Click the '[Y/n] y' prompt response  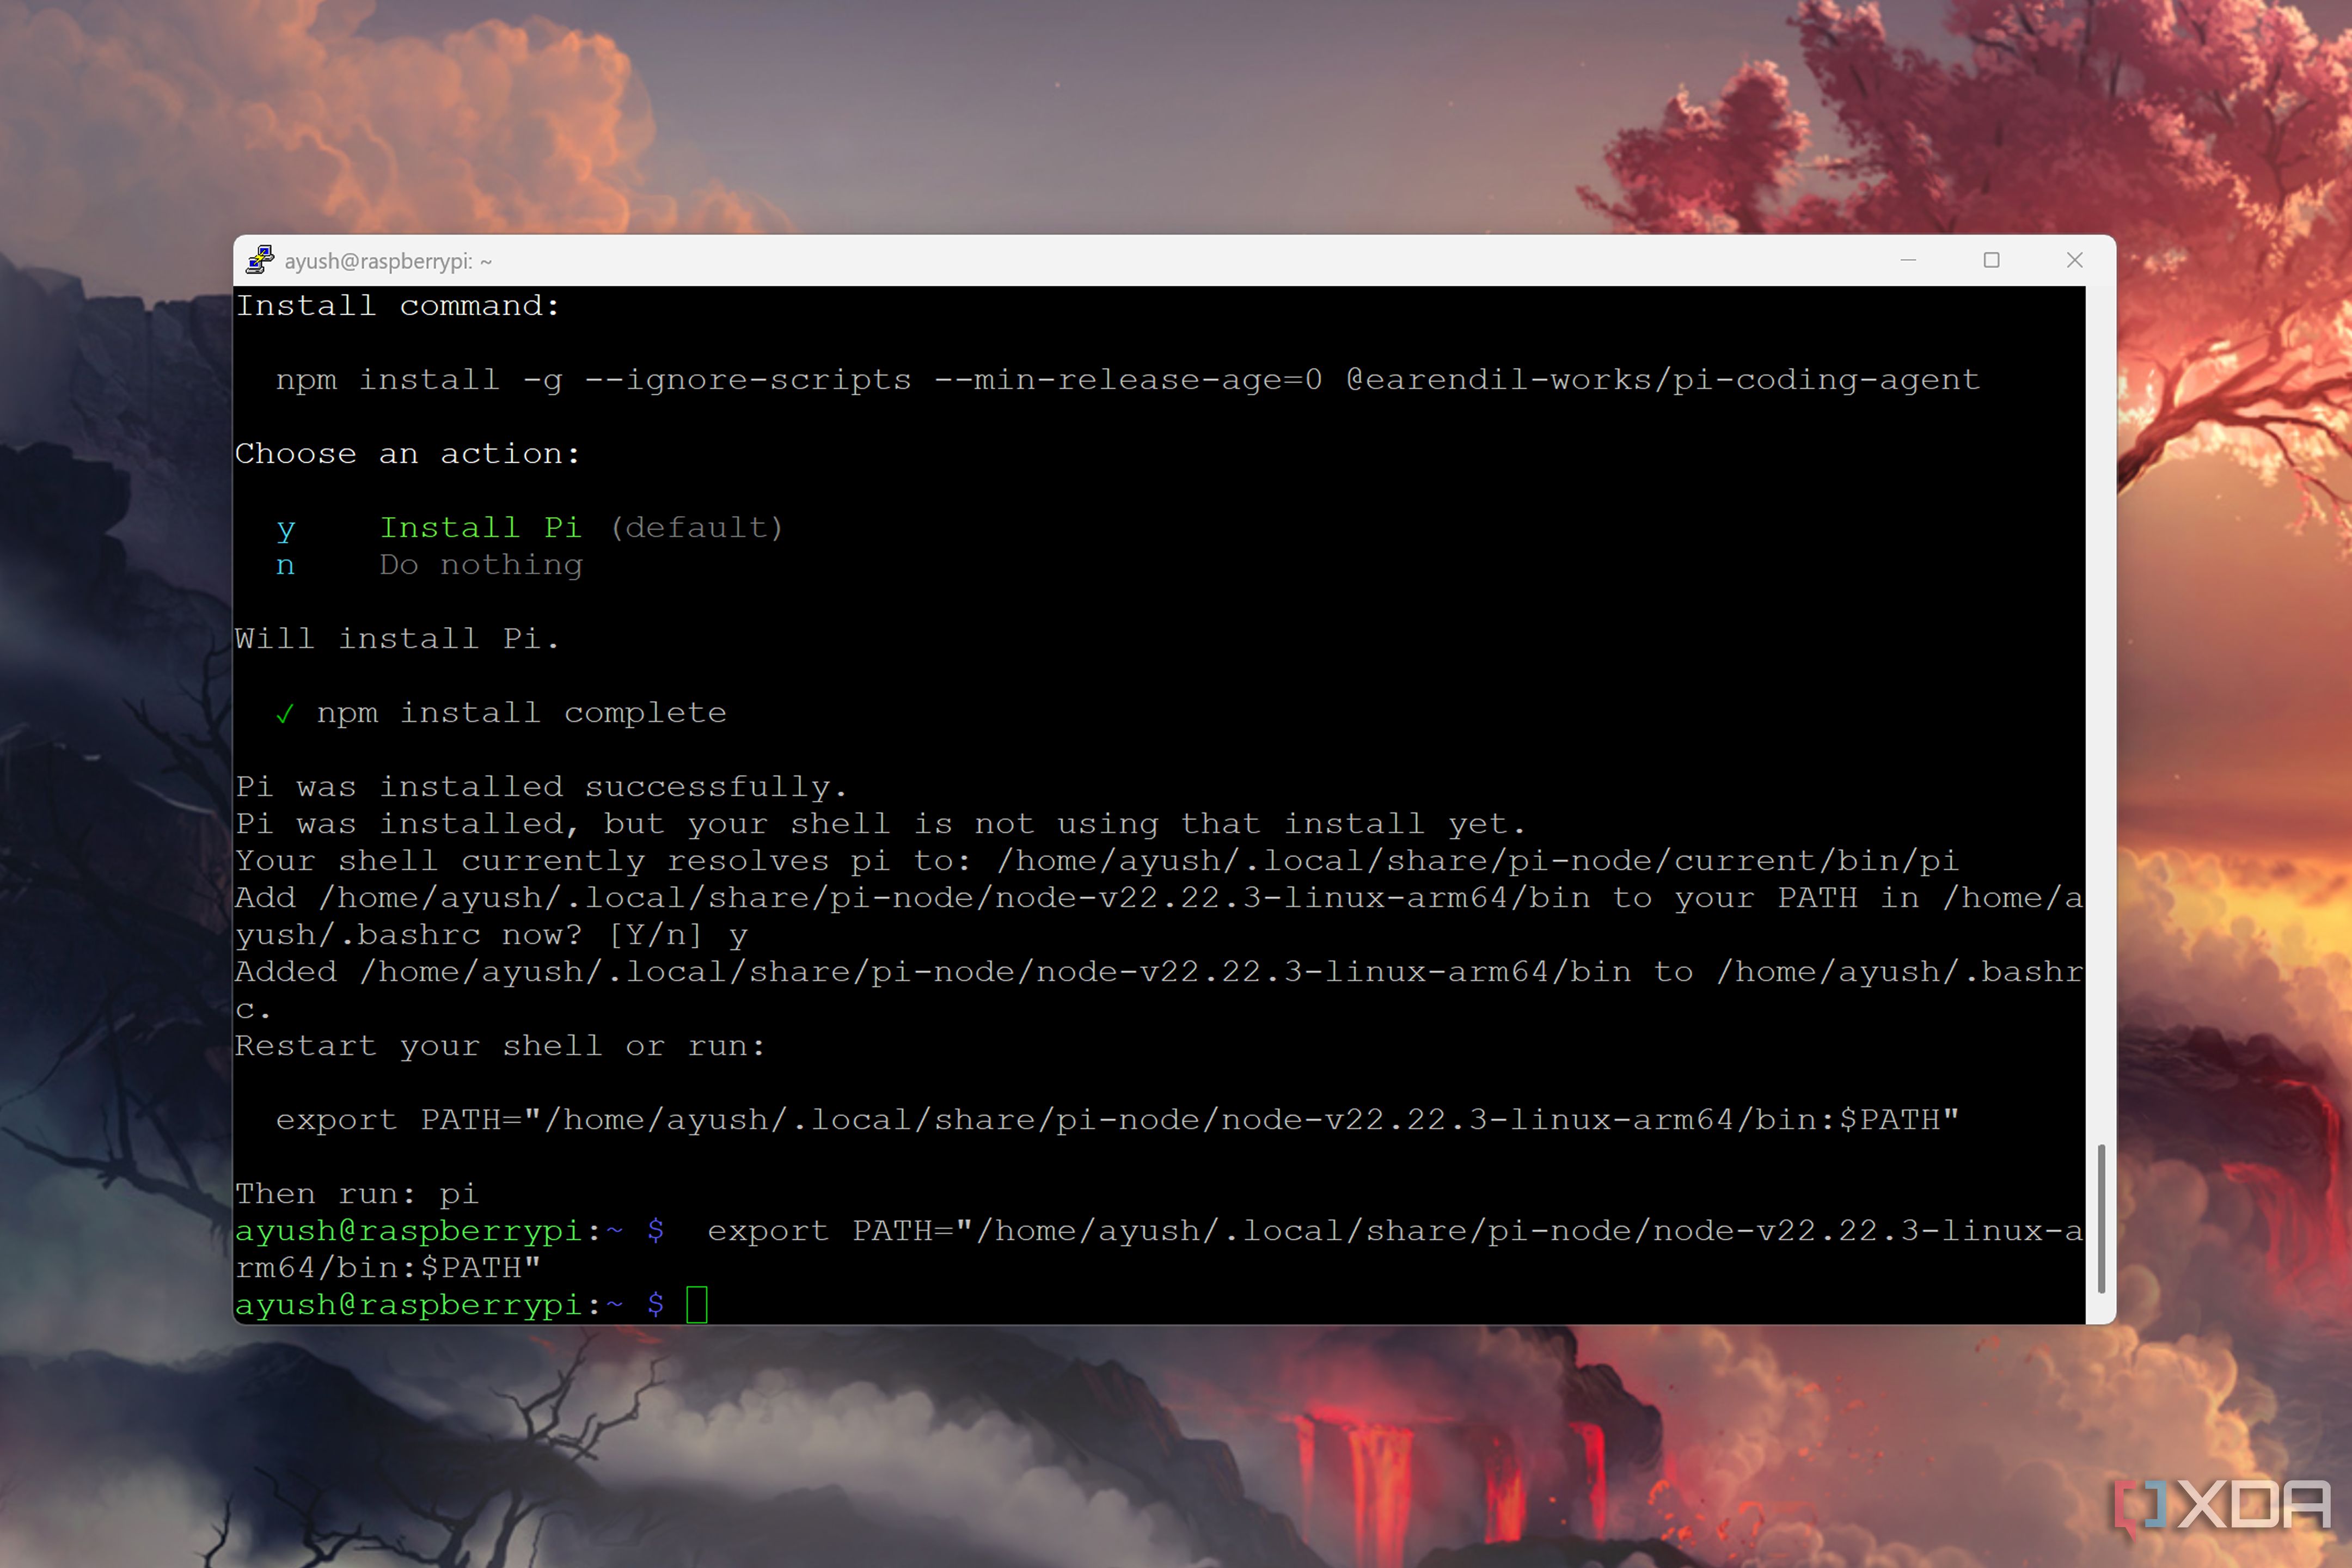(x=678, y=935)
